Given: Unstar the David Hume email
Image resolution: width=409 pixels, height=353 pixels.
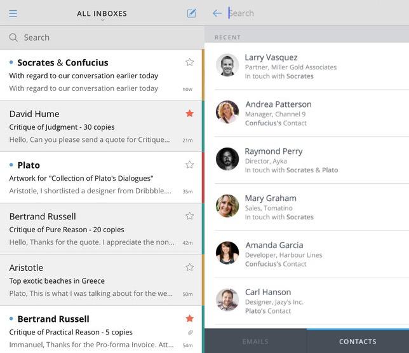Looking at the screenshot, I should (x=189, y=113).
